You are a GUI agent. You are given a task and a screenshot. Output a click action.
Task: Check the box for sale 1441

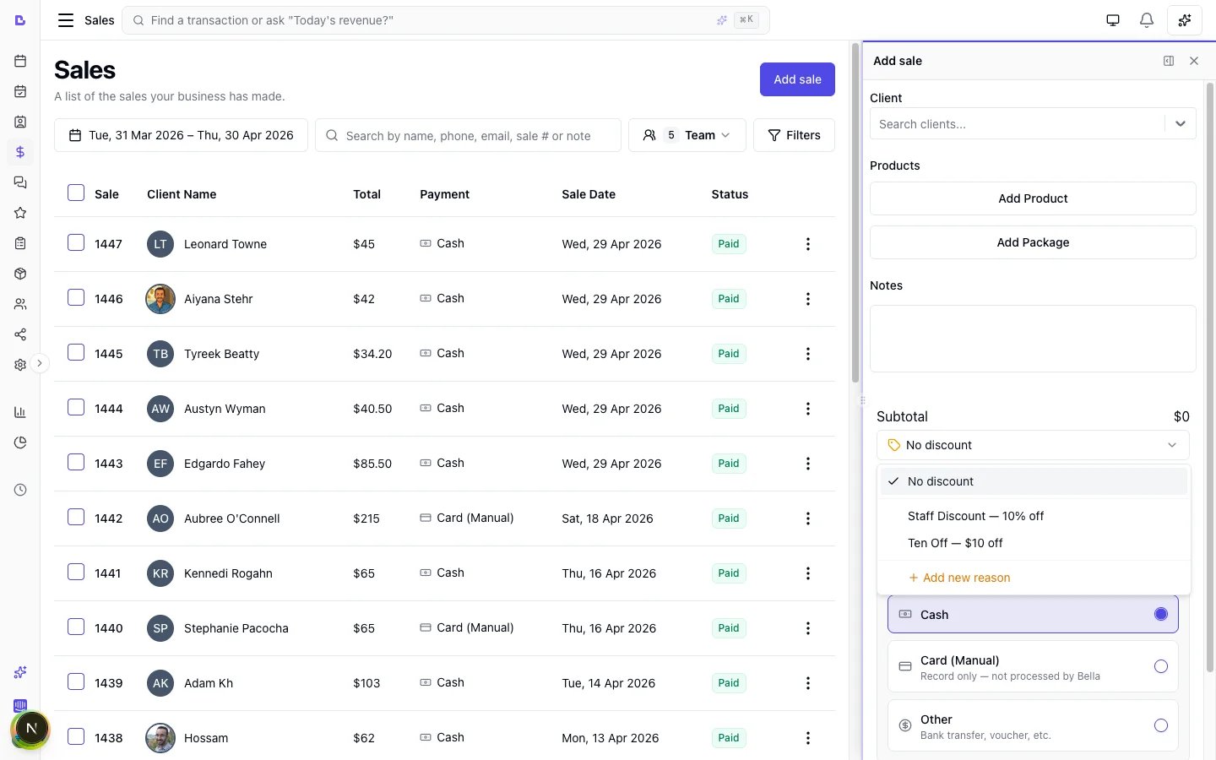click(76, 572)
